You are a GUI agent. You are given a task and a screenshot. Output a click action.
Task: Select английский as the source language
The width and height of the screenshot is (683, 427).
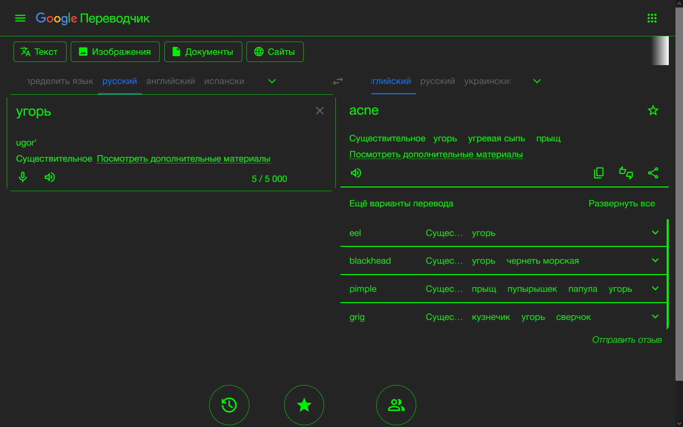170,81
